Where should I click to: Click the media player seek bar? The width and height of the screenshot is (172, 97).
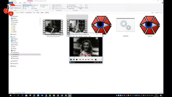click(86, 57)
